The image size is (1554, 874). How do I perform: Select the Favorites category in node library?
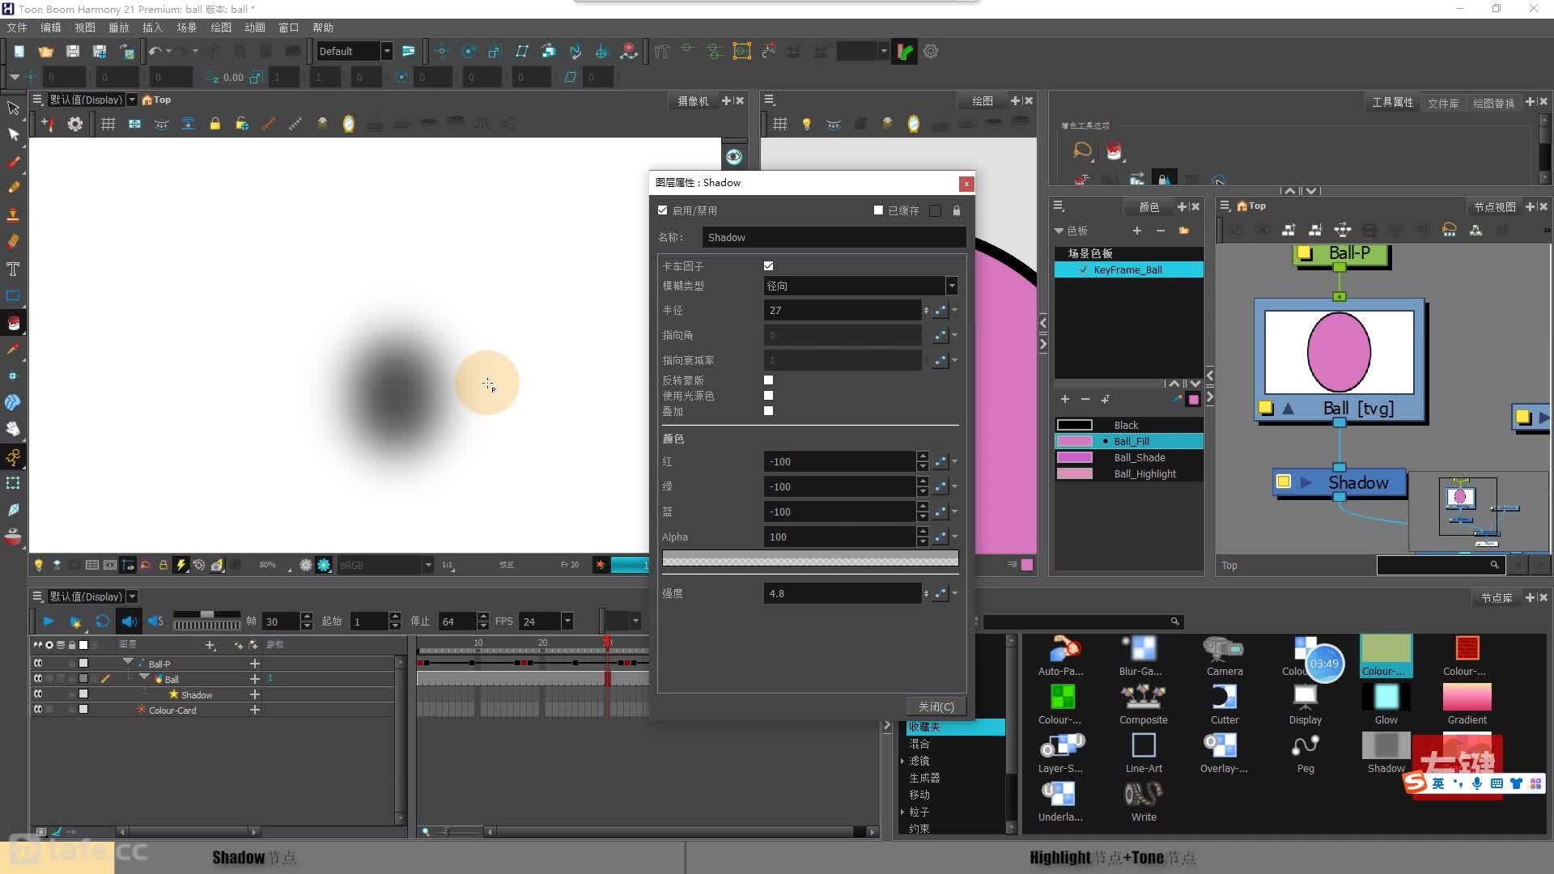pos(955,727)
